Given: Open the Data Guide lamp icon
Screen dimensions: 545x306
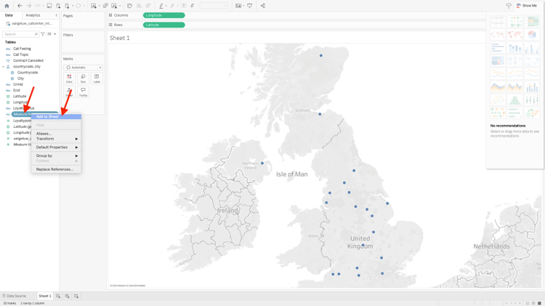Looking at the screenshot, I should click(x=509, y=6).
